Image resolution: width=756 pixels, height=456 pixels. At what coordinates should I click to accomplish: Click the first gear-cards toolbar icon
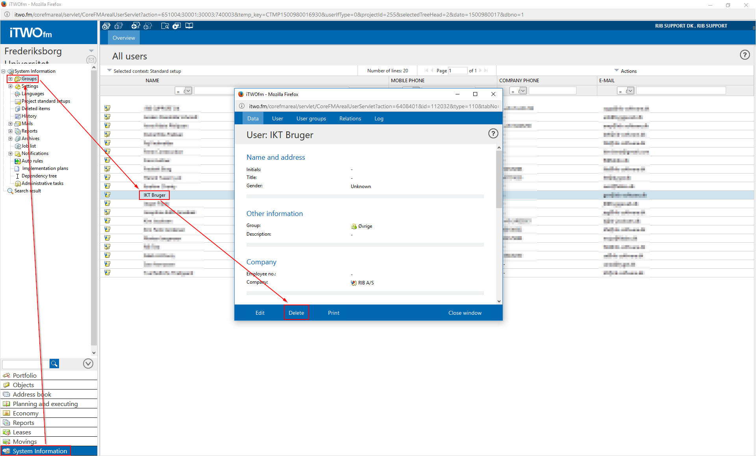click(106, 26)
